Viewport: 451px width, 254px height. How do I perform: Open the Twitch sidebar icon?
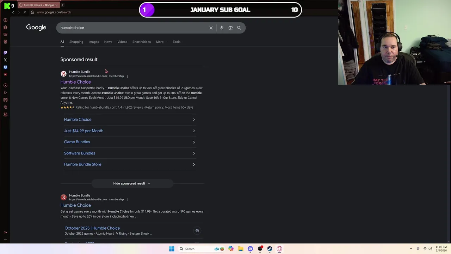(5, 53)
